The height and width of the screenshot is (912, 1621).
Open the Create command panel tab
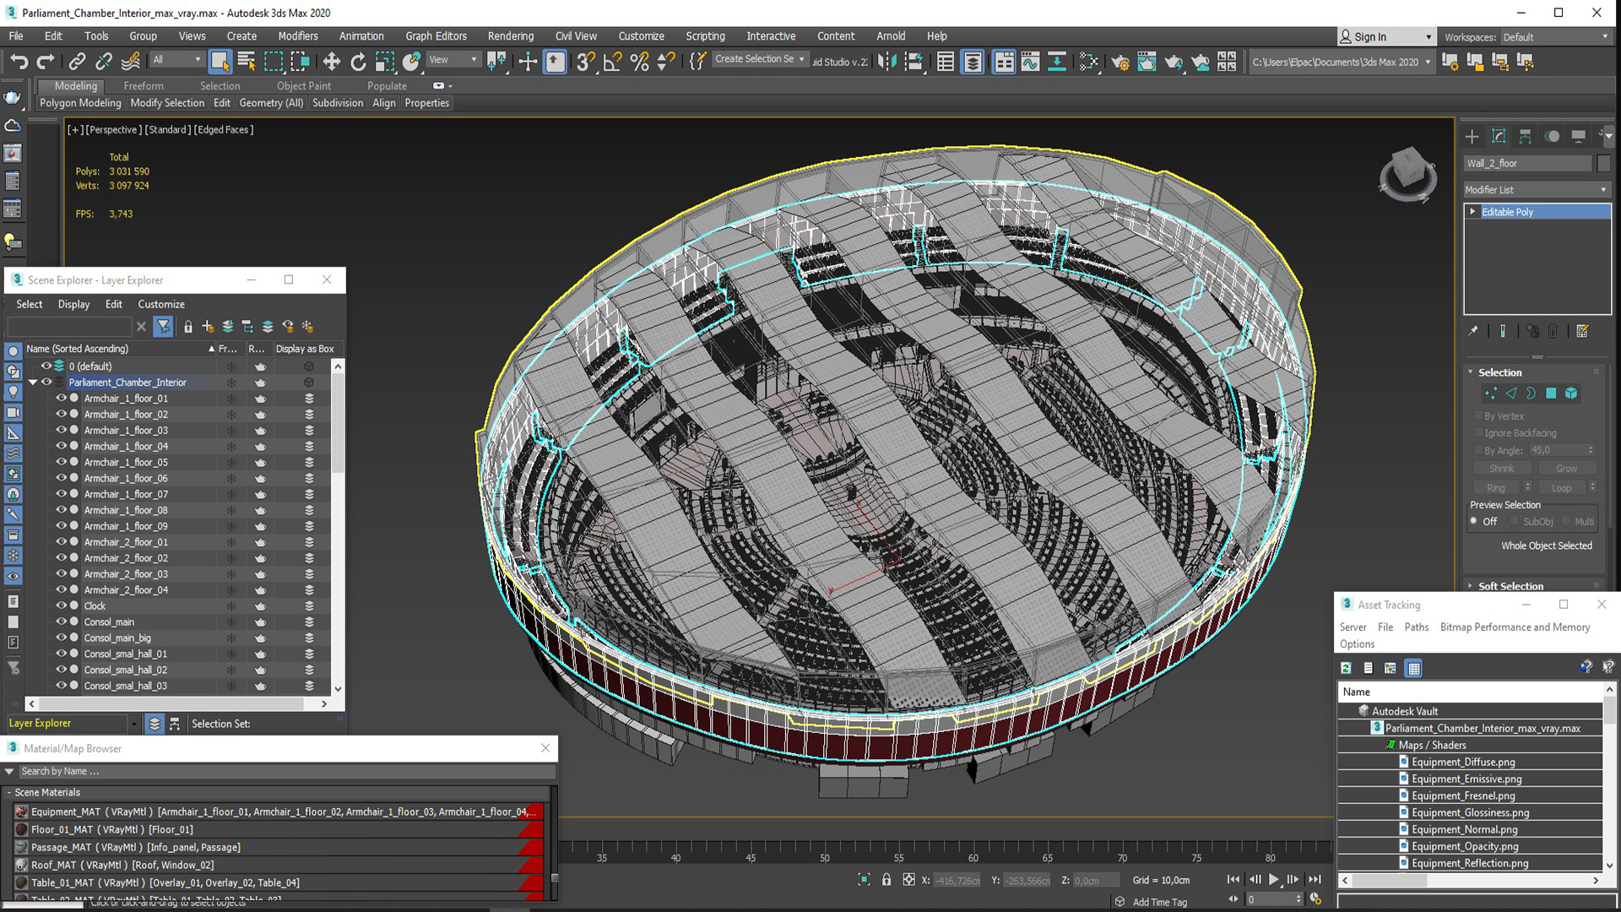[x=1472, y=136]
